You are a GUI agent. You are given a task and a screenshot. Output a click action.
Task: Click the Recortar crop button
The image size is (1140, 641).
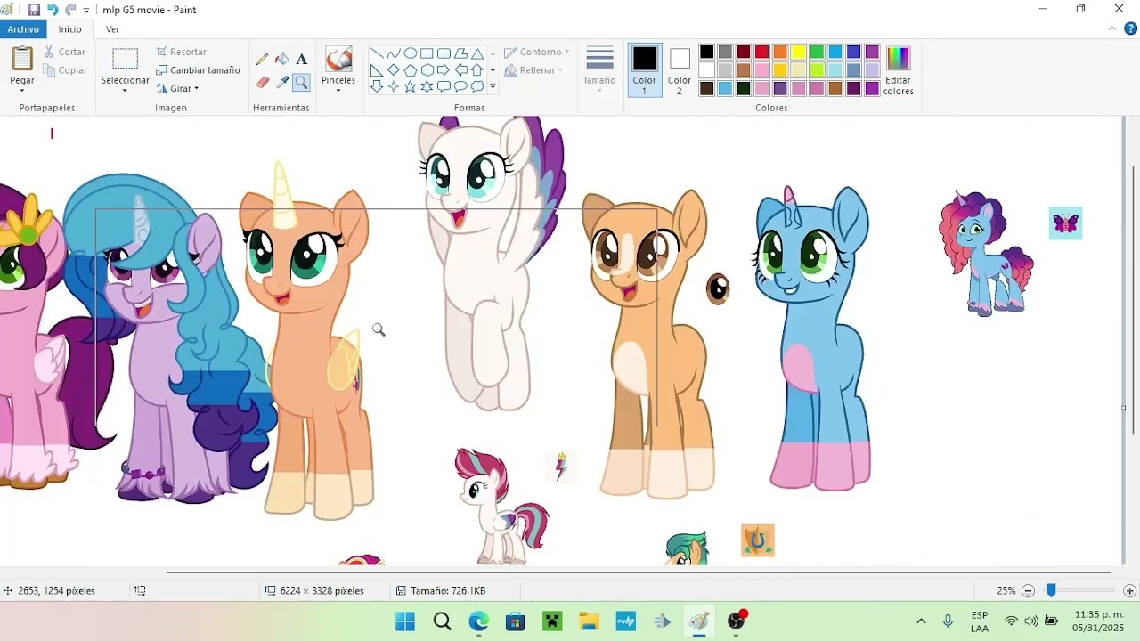coord(181,52)
